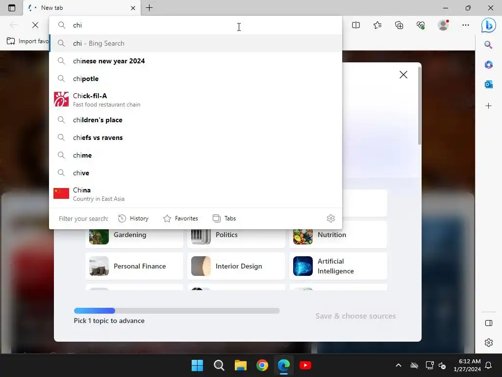The height and width of the screenshot is (377, 502).
Task: Open the notifications bell
Action: click(489, 365)
